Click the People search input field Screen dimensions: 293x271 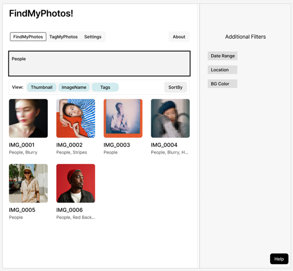99,64
